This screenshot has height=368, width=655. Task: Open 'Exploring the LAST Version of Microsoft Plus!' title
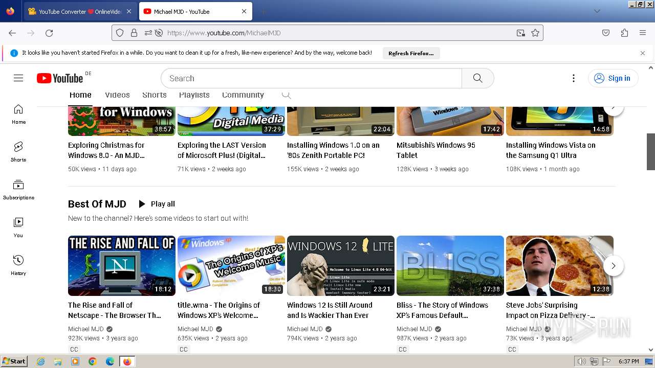point(222,150)
